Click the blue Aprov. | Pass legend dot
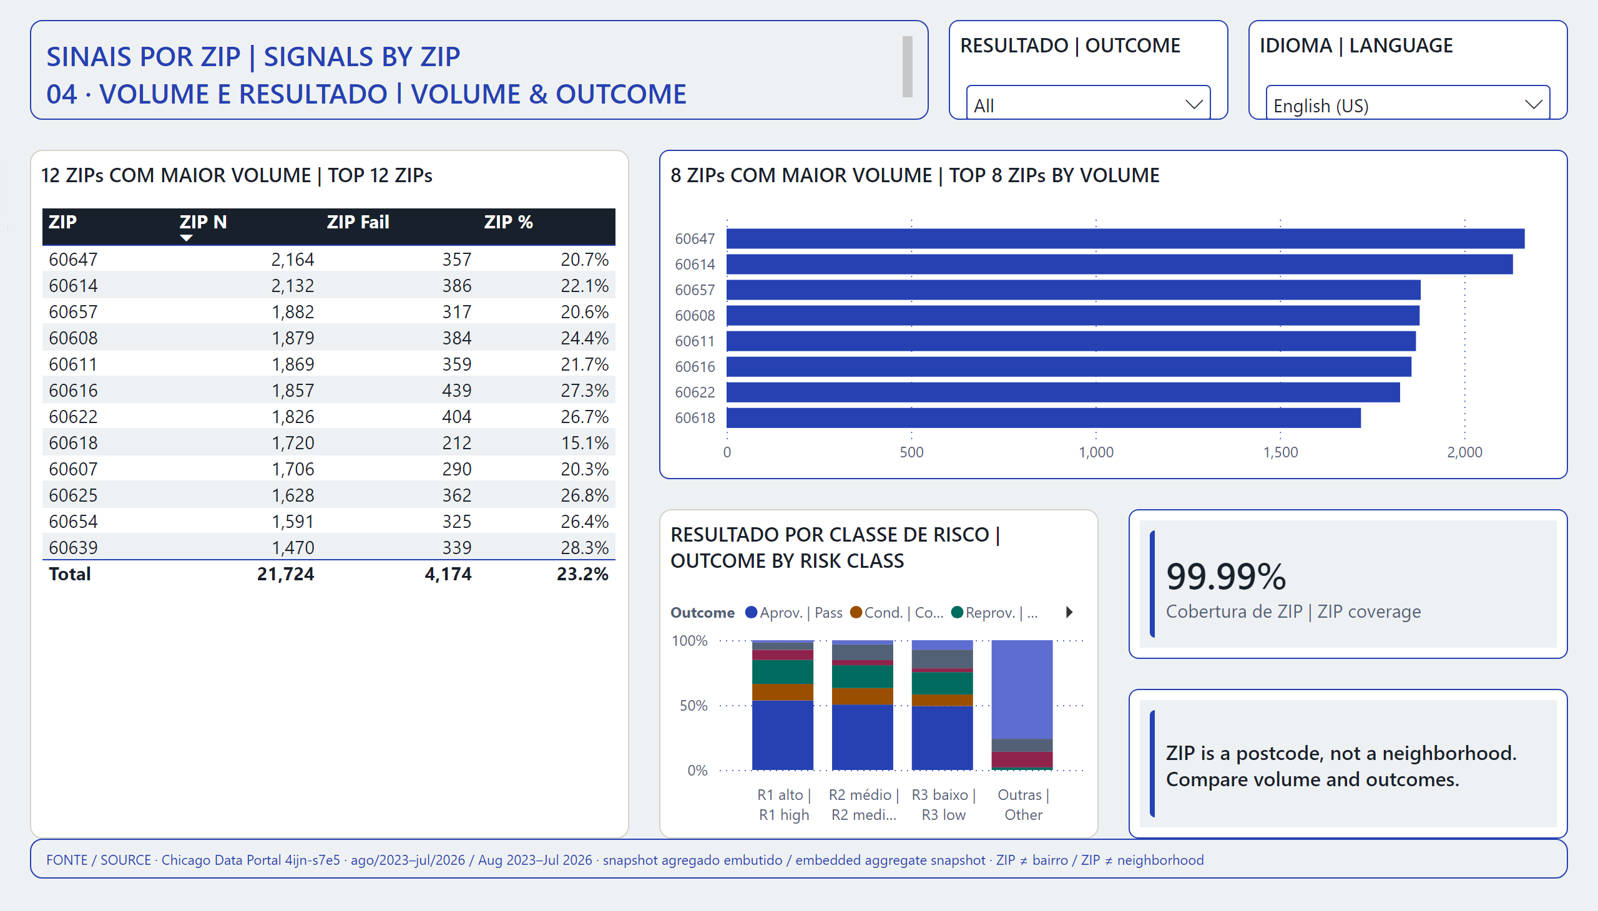 (751, 612)
